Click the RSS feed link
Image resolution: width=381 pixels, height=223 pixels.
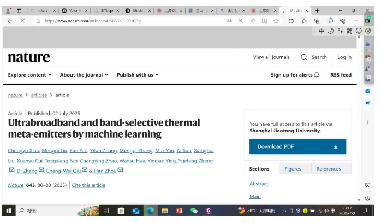pyautogui.click(x=341, y=75)
